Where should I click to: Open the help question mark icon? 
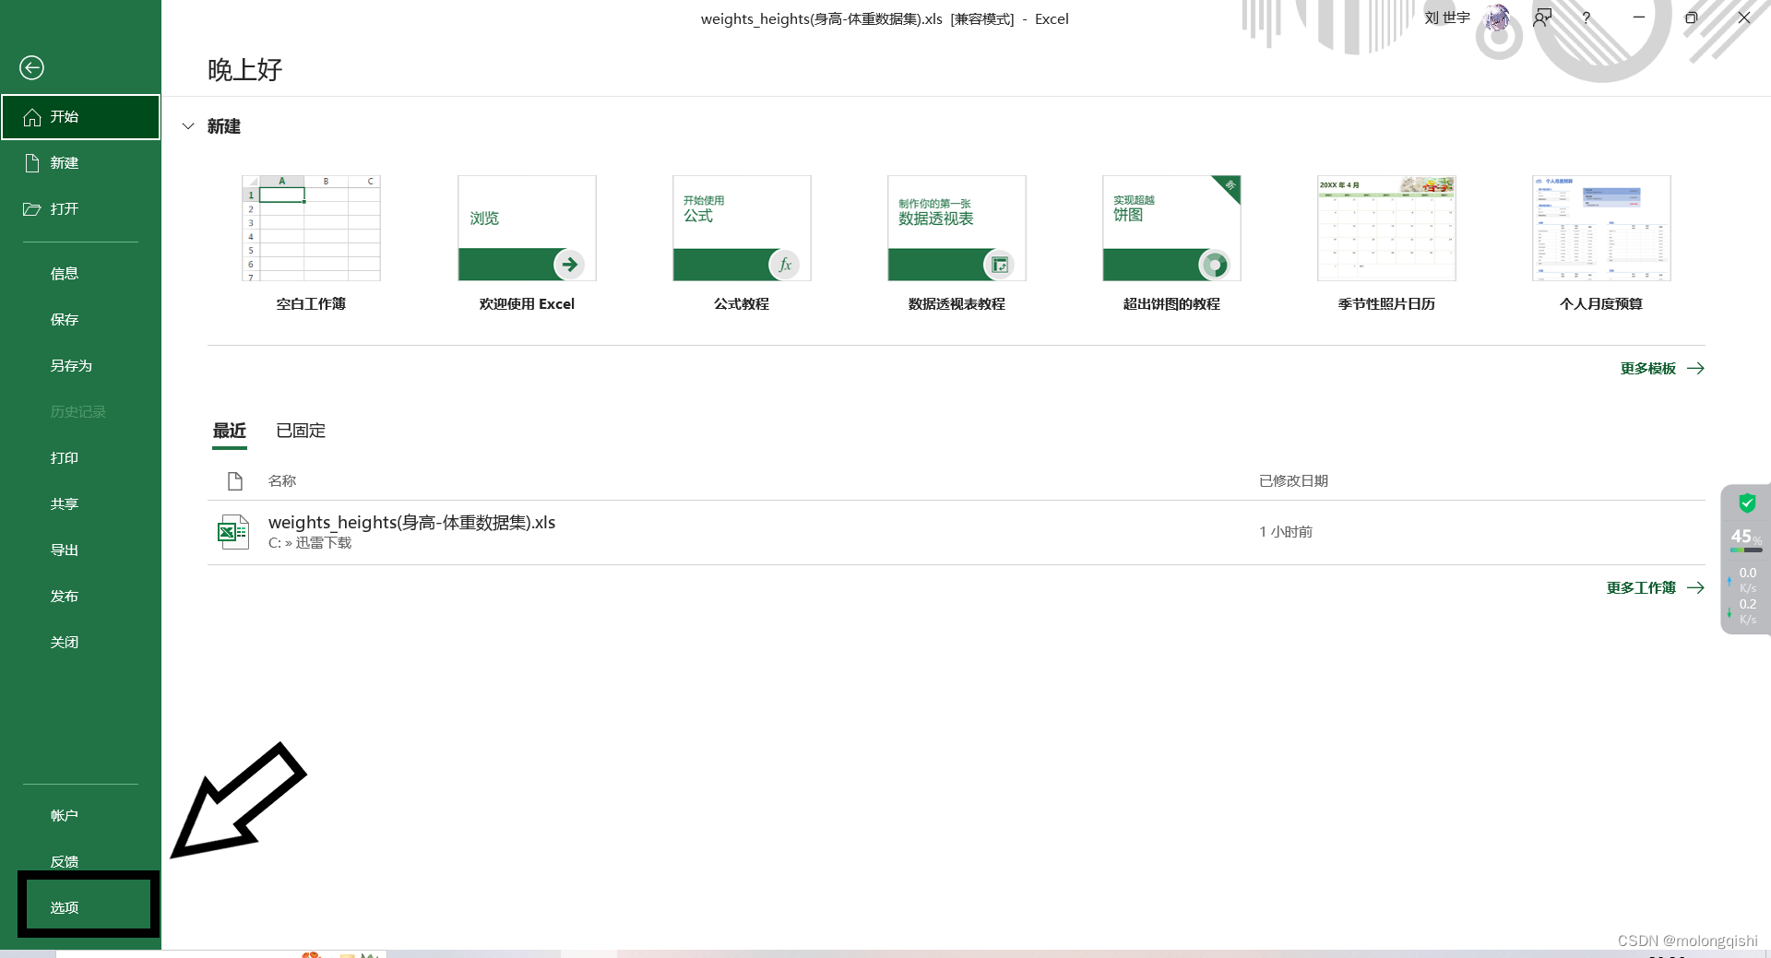click(x=1587, y=18)
